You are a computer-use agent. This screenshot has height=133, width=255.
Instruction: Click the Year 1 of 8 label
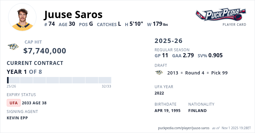point(24,72)
